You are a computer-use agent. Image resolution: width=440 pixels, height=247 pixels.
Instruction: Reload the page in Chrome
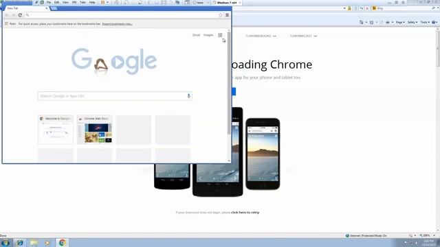pos(20,15)
